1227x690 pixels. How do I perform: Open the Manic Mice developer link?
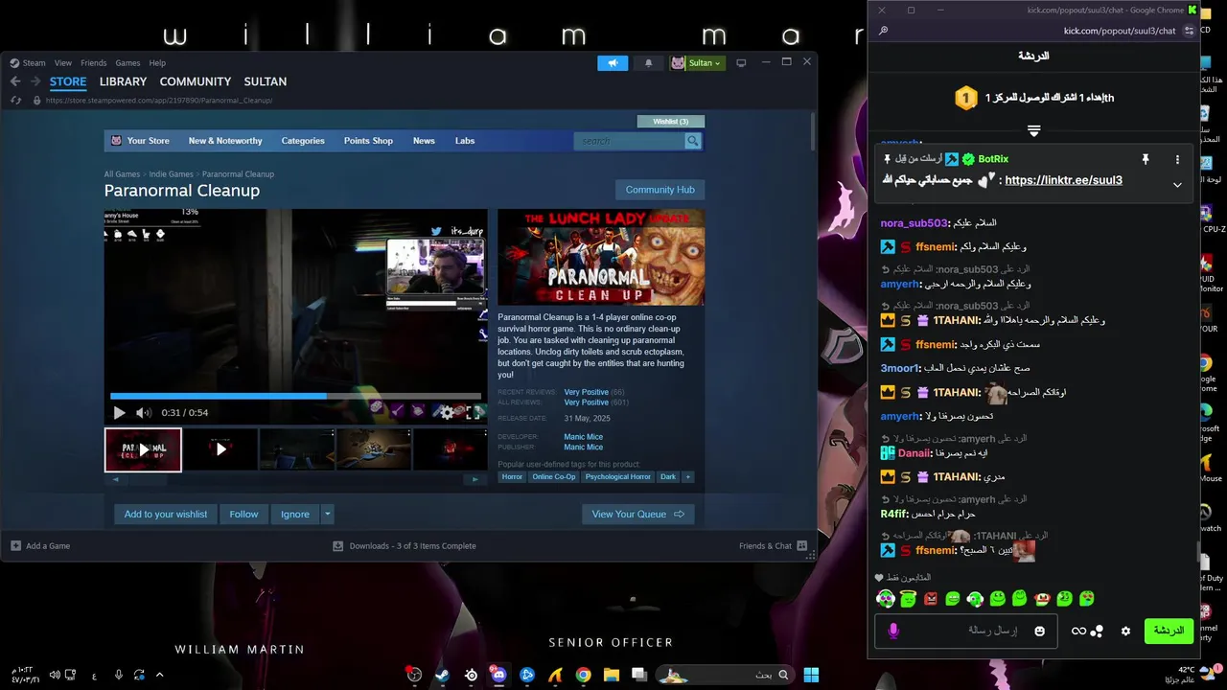[x=584, y=437]
